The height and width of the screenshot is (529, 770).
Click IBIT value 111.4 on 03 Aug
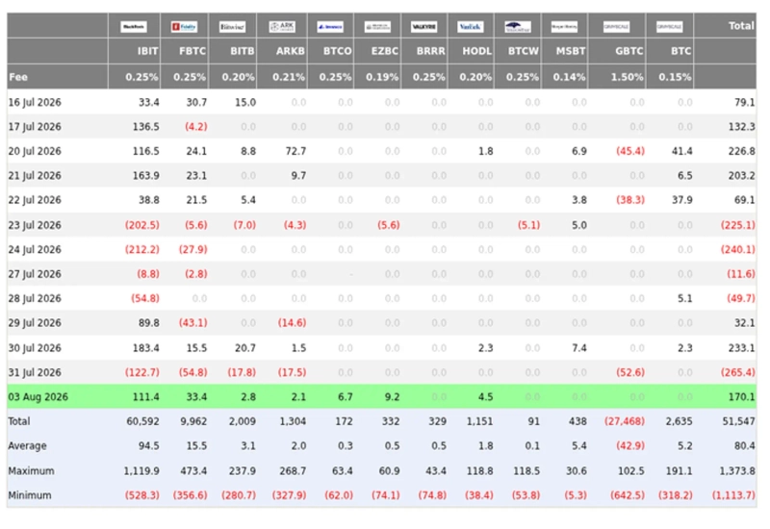click(146, 397)
